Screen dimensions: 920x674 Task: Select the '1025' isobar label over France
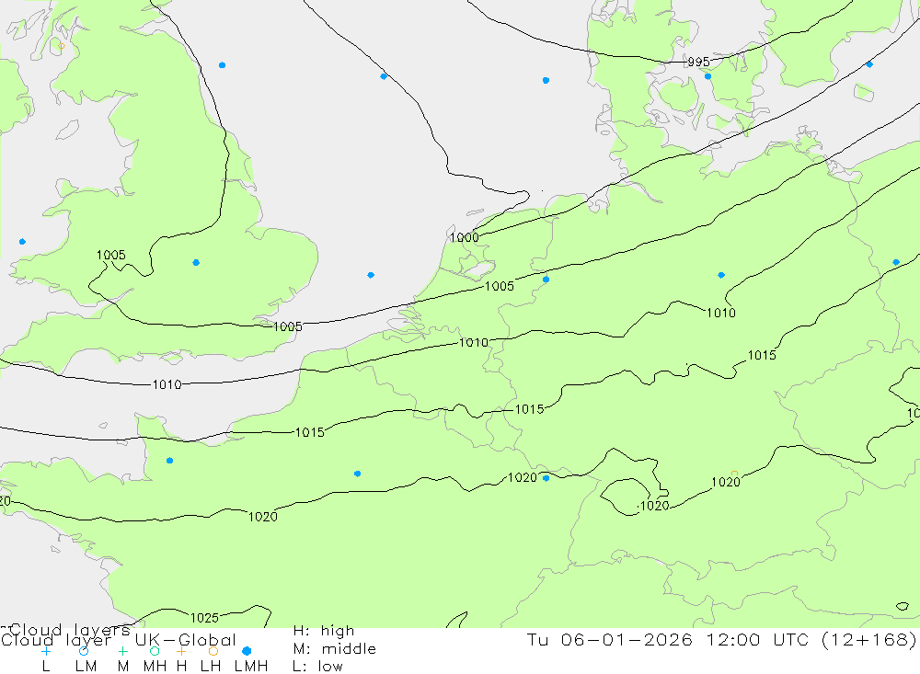click(x=204, y=618)
